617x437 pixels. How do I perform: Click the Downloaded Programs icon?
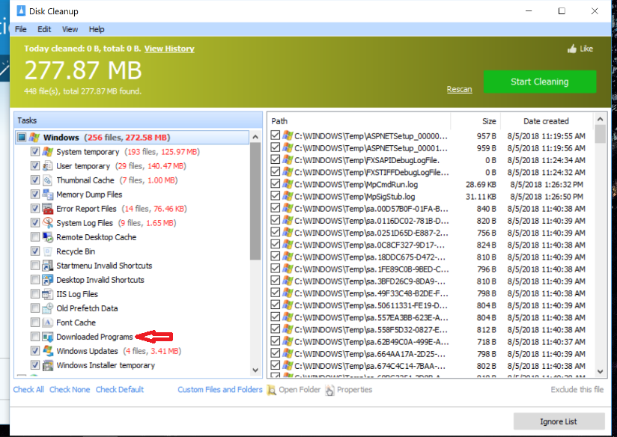click(48, 337)
